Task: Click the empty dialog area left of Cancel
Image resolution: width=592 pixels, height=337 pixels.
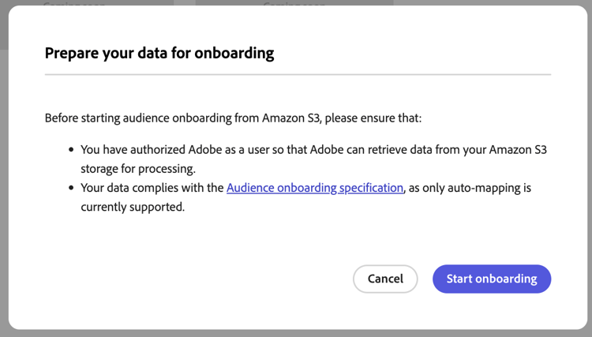Action: [197, 279]
